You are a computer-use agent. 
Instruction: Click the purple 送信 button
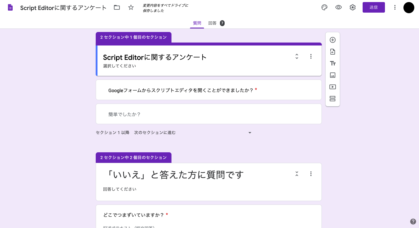tap(373, 7)
